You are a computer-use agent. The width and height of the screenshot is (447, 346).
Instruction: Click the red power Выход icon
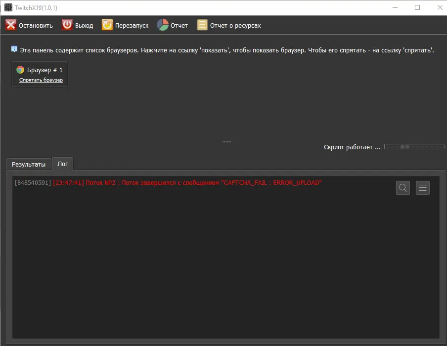coord(67,25)
